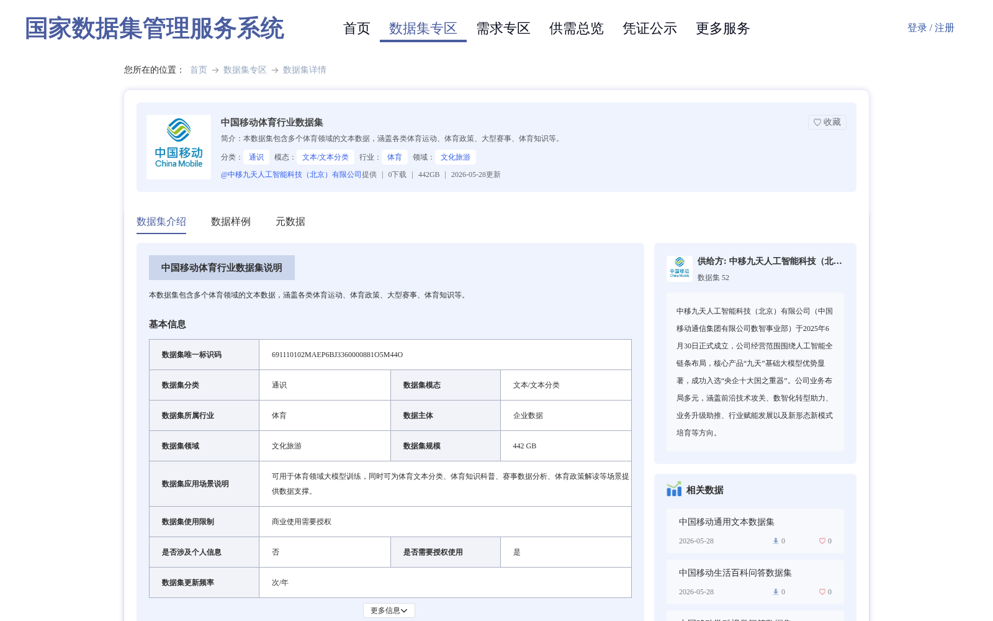This screenshot has height=621, width=993.
Task: Open 供需总览 in top navigation
Action: point(577,29)
